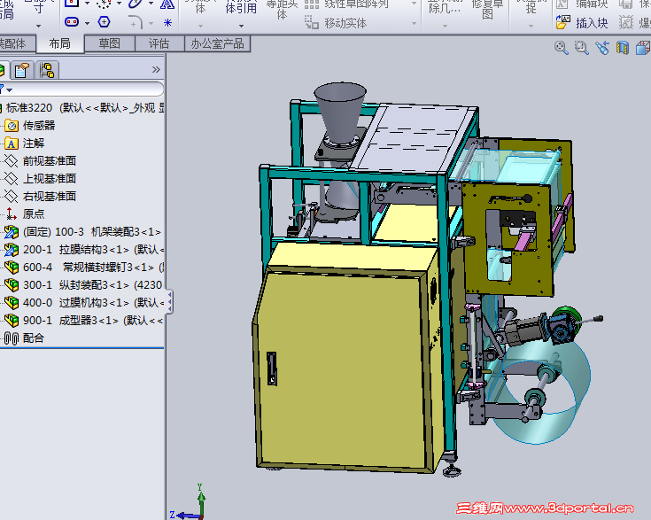Open the feature tree filter dropdown
This screenshot has height=520, width=651.
click(x=7, y=89)
